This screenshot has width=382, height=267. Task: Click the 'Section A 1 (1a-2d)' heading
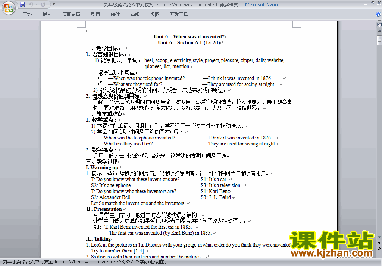point(198,42)
